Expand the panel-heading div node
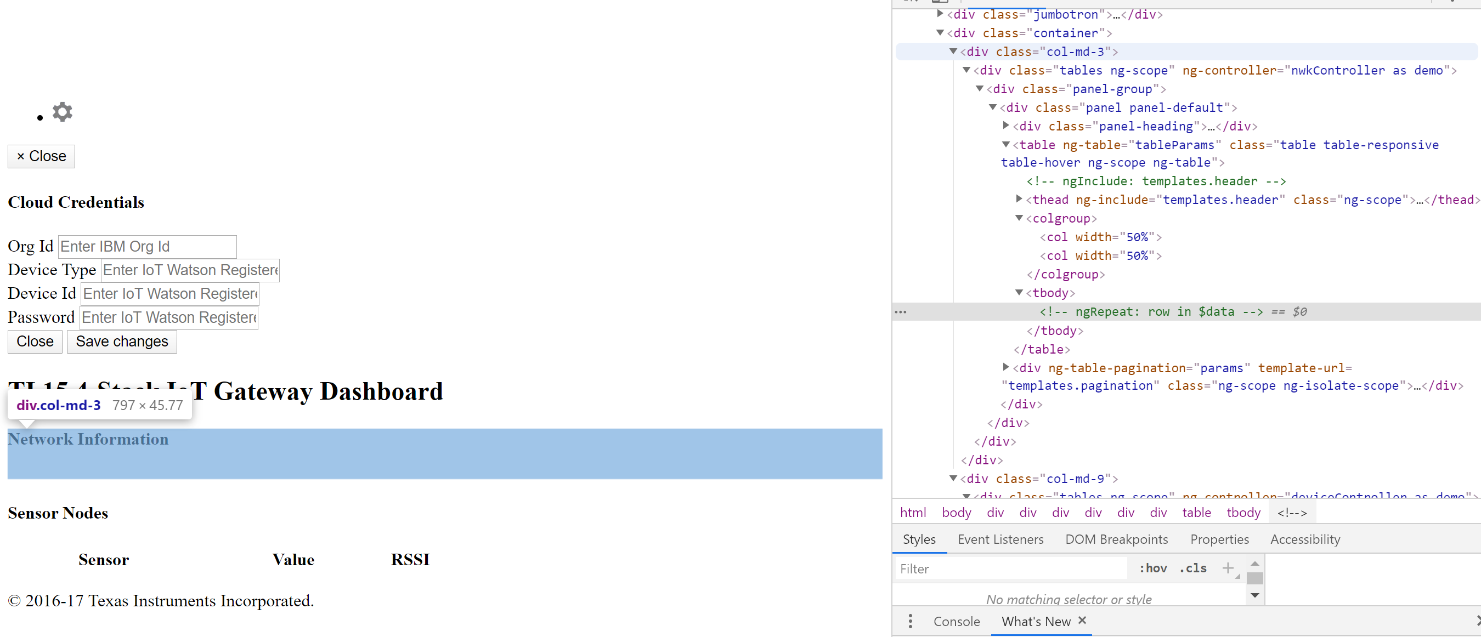Screen dimensions: 1481x637 coord(1006,126)
